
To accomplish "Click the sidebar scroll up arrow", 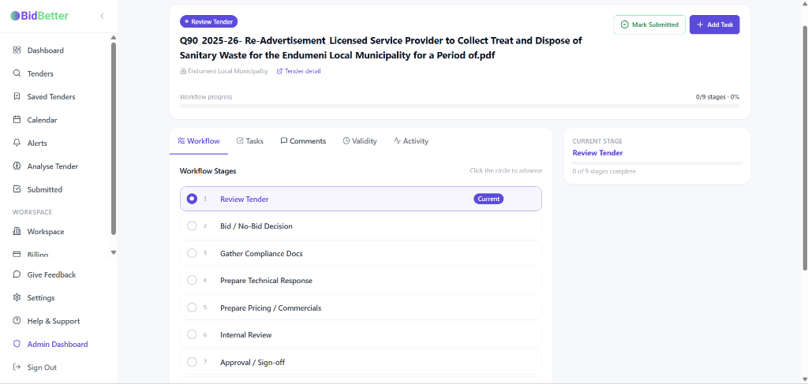I will pyautogui.click(x=114, y=38).
